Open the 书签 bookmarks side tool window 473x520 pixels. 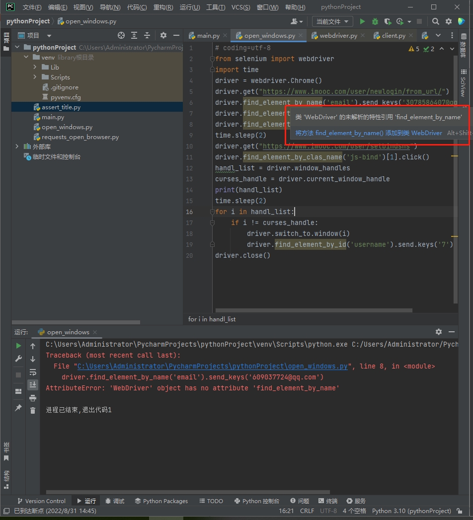pos(6,451)
